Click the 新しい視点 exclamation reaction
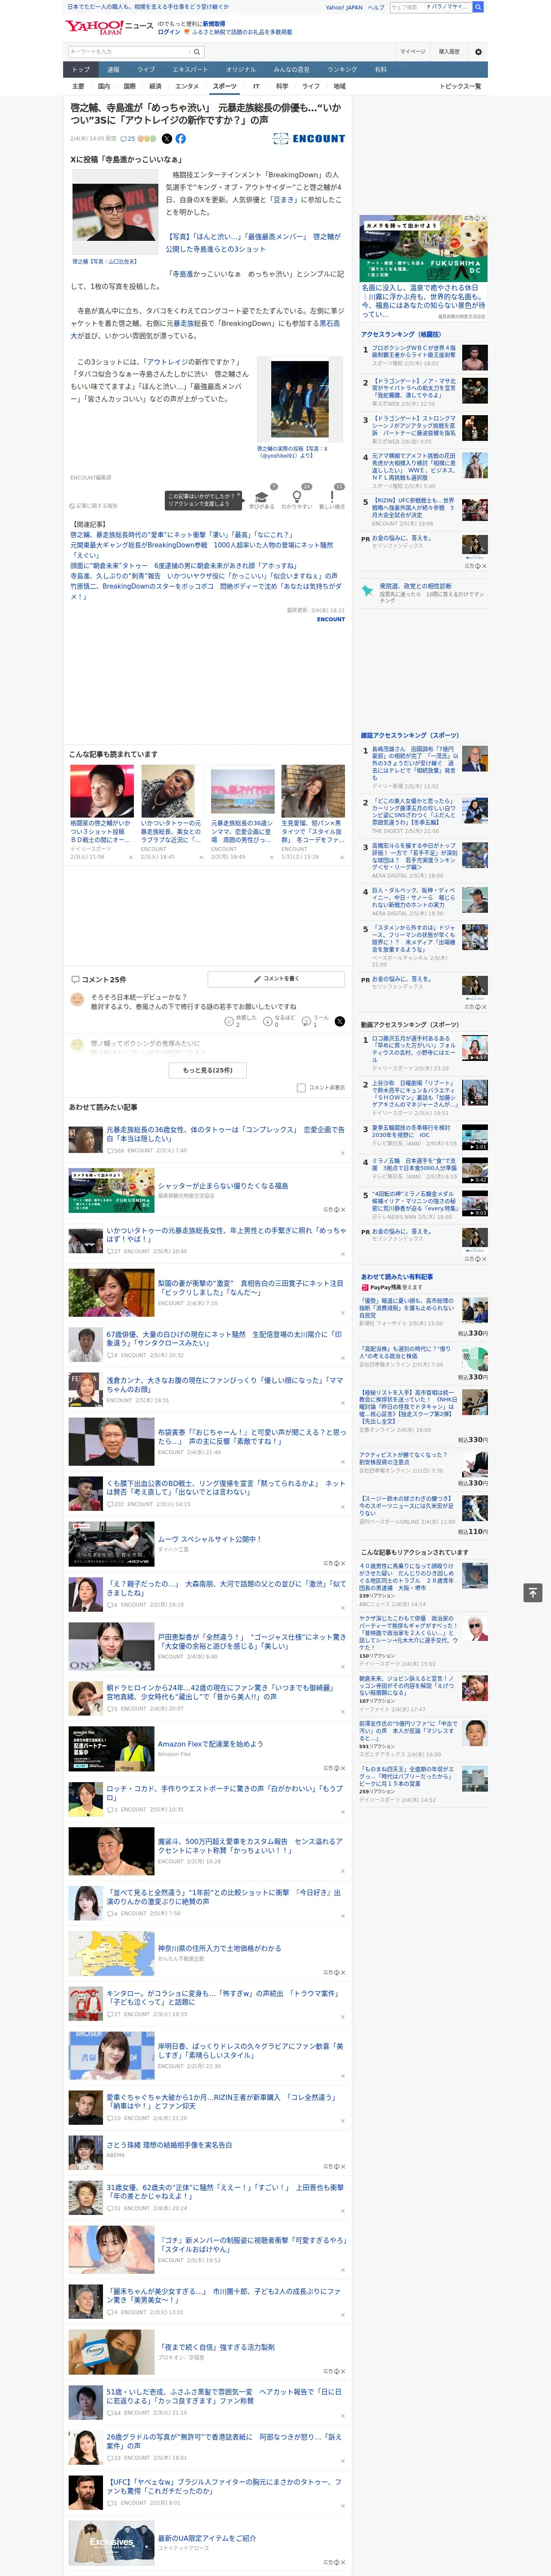The height and width of the screenshot is (2576, 551). [332, 498]
